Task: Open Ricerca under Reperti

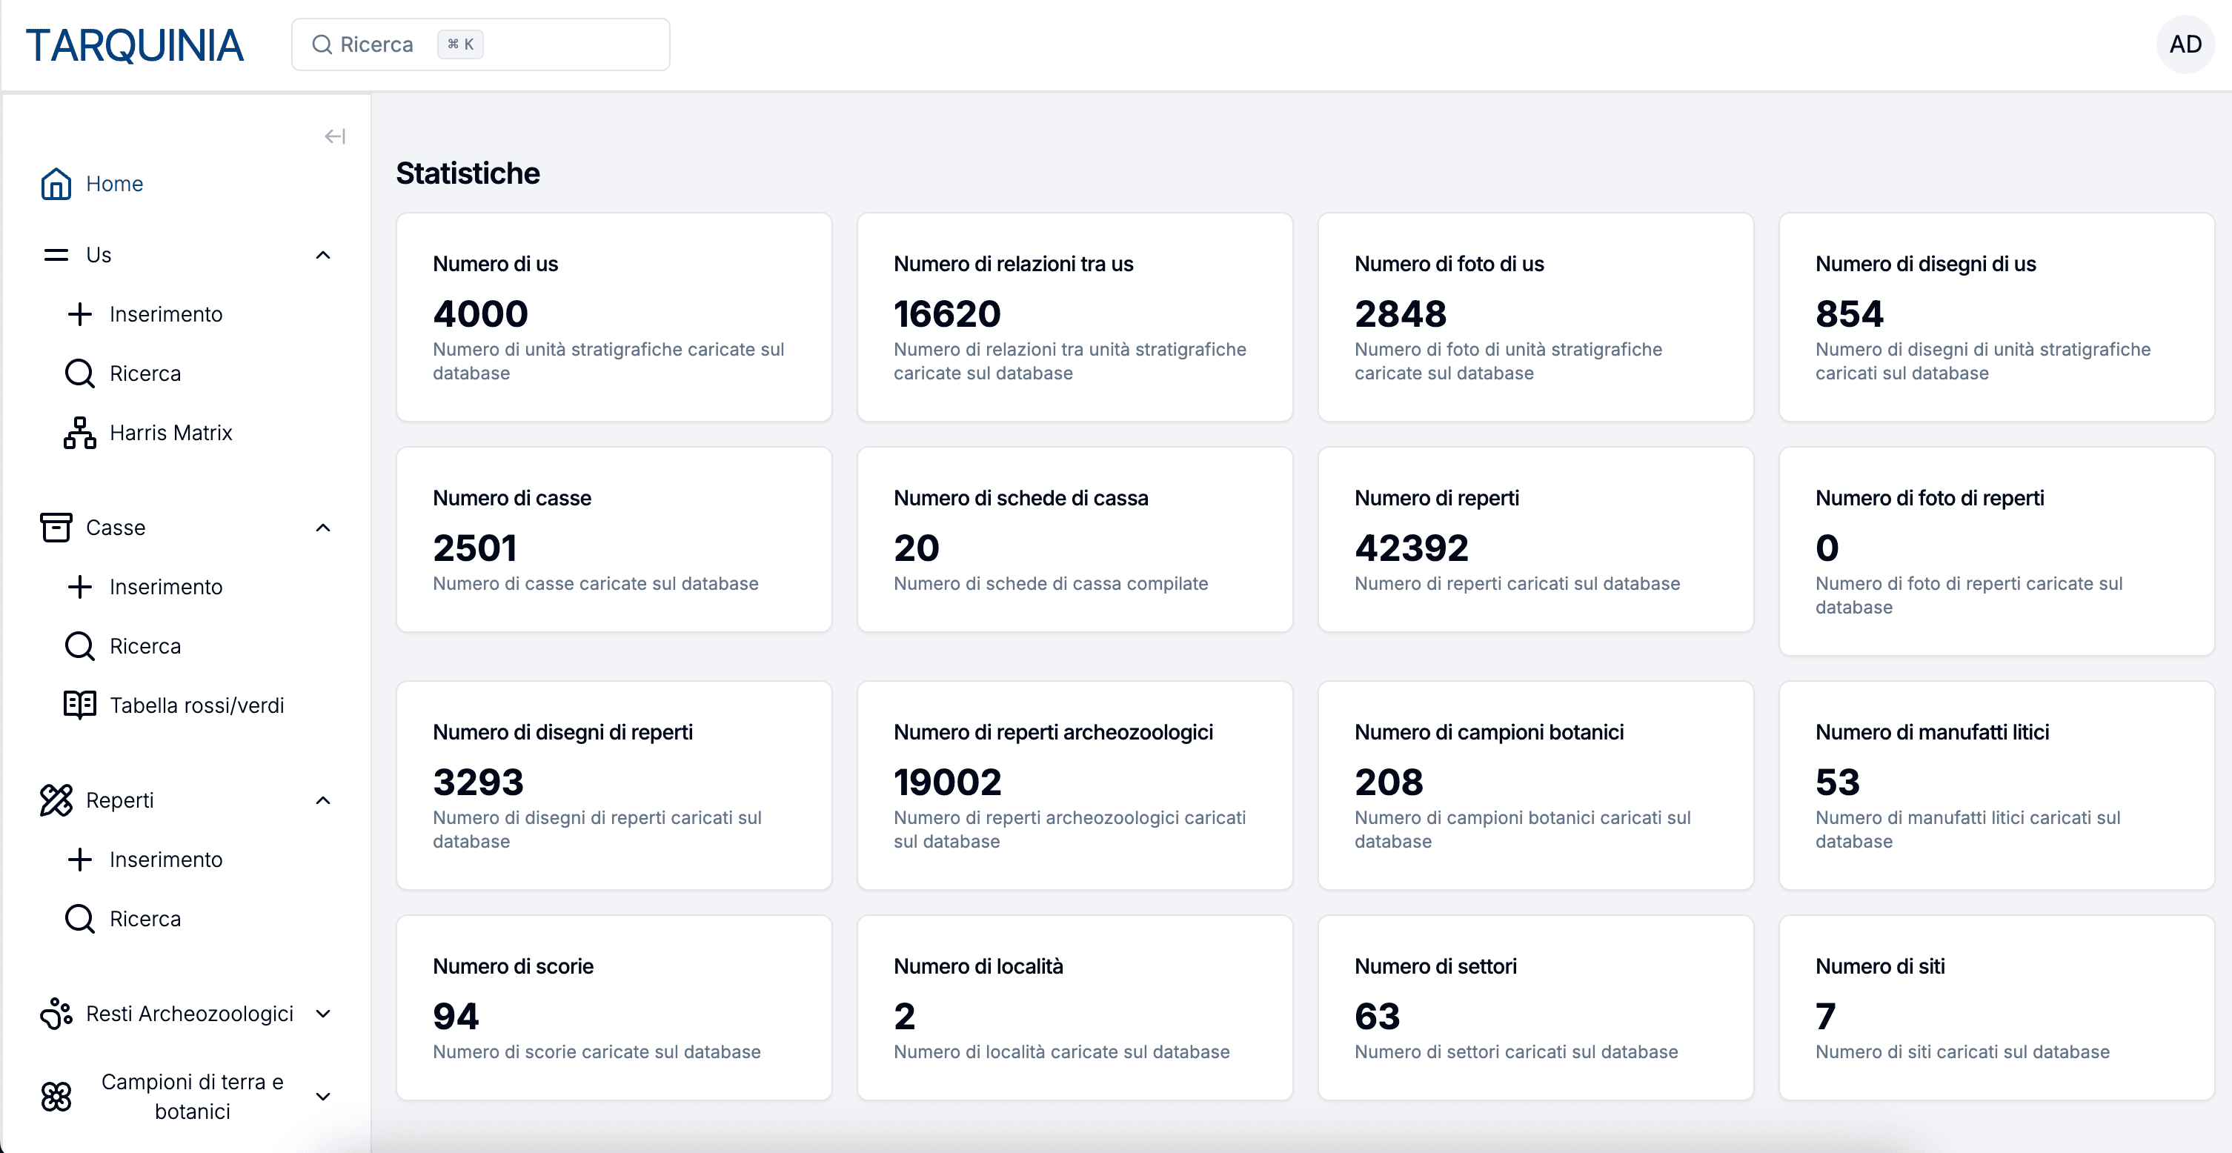Action: coord(145,918)
